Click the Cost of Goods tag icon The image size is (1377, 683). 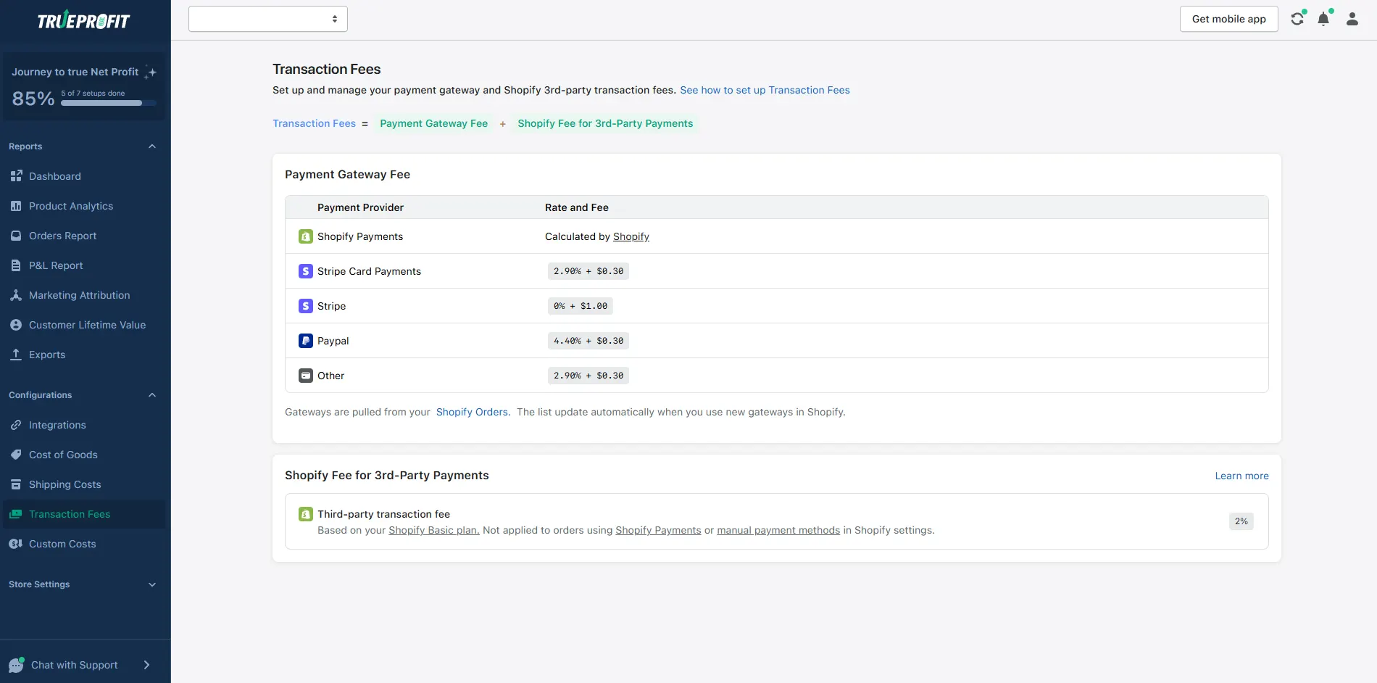tap(16, 455)
